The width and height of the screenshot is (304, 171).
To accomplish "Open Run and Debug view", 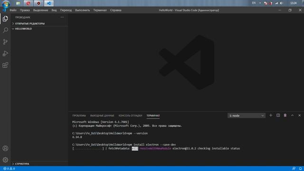I will coord(5,53).
